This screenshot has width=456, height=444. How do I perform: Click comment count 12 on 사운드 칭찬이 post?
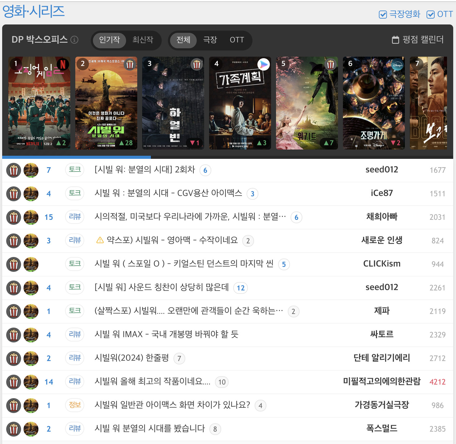point(240,288)
